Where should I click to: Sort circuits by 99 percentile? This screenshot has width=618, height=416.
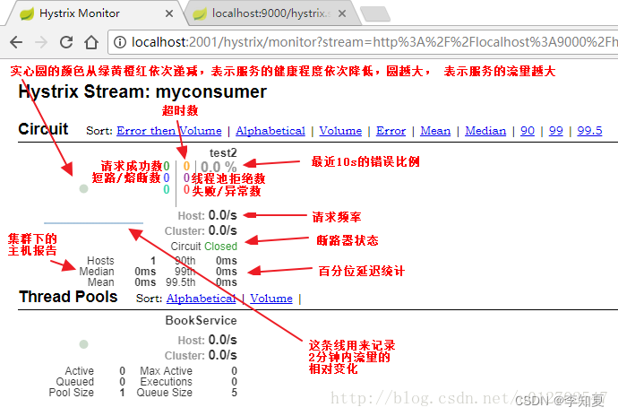pos(555,131)
